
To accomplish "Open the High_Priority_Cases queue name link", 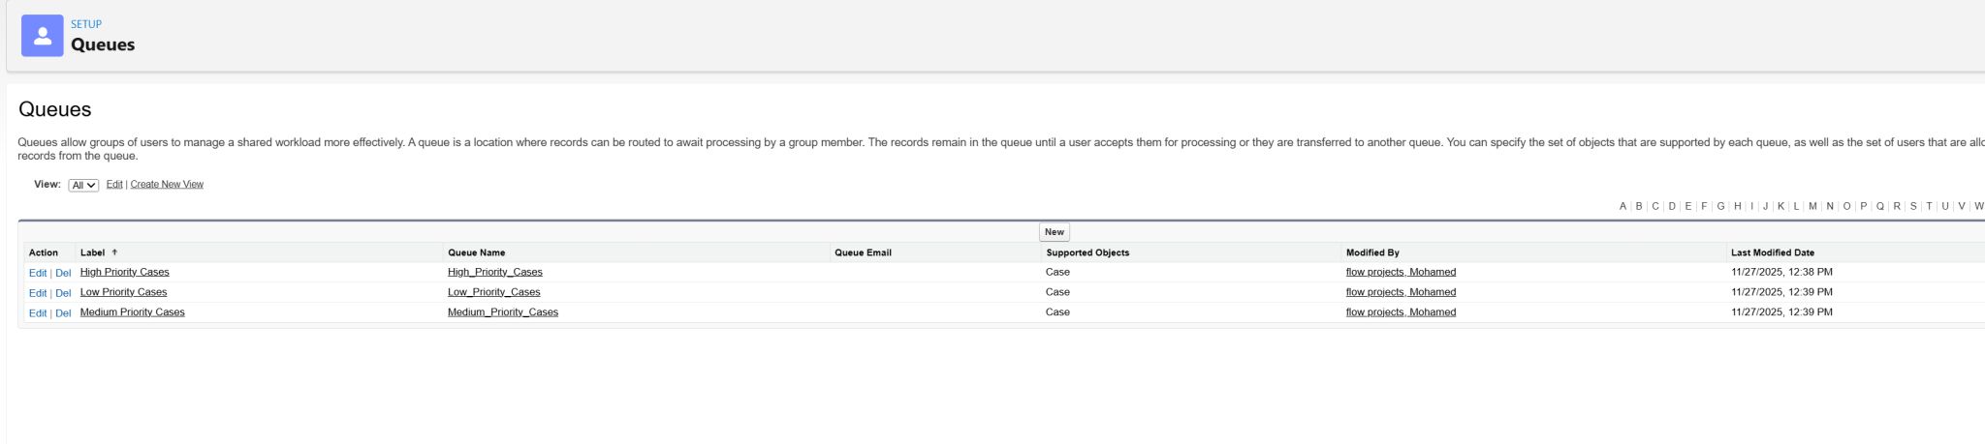I will 494,272.
